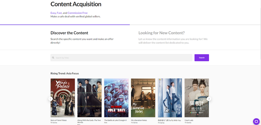Click the TV-Series label under Court Lady
Screen dimensions: 261x125
pos(188,122)
